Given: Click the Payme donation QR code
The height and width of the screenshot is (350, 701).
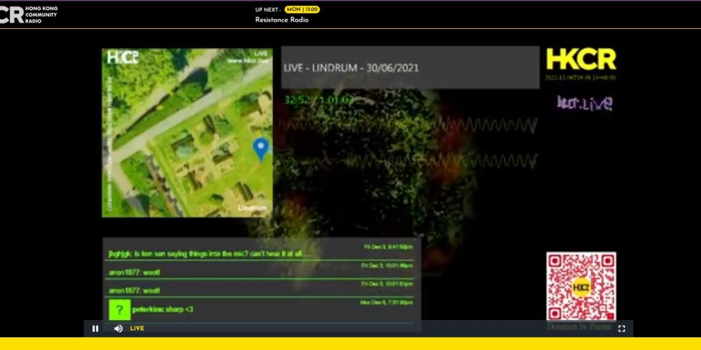Looking at the screenshot, I should tap(580, 286).
